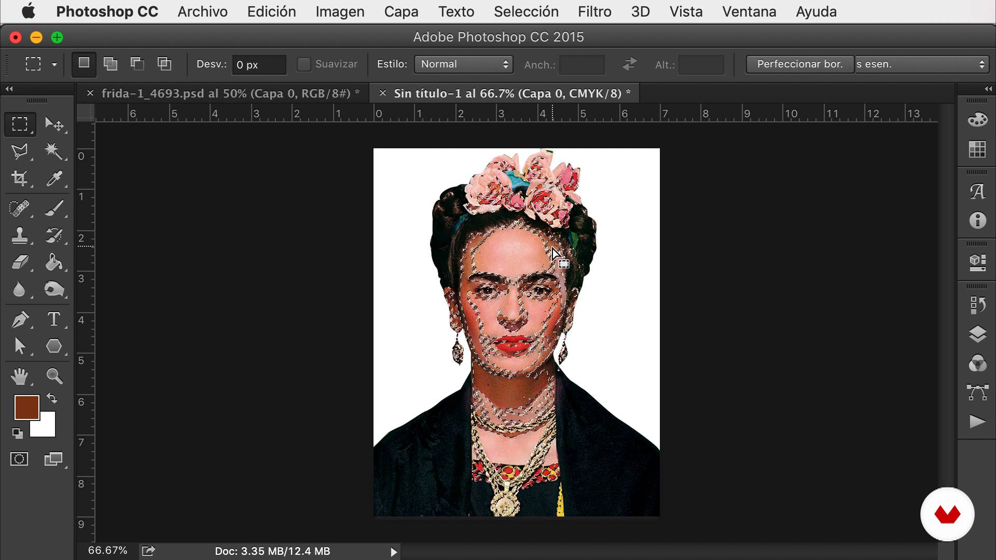Select the Polygon shape tool
The height and width of the screenshot is (560, 996).
(54, 346)
